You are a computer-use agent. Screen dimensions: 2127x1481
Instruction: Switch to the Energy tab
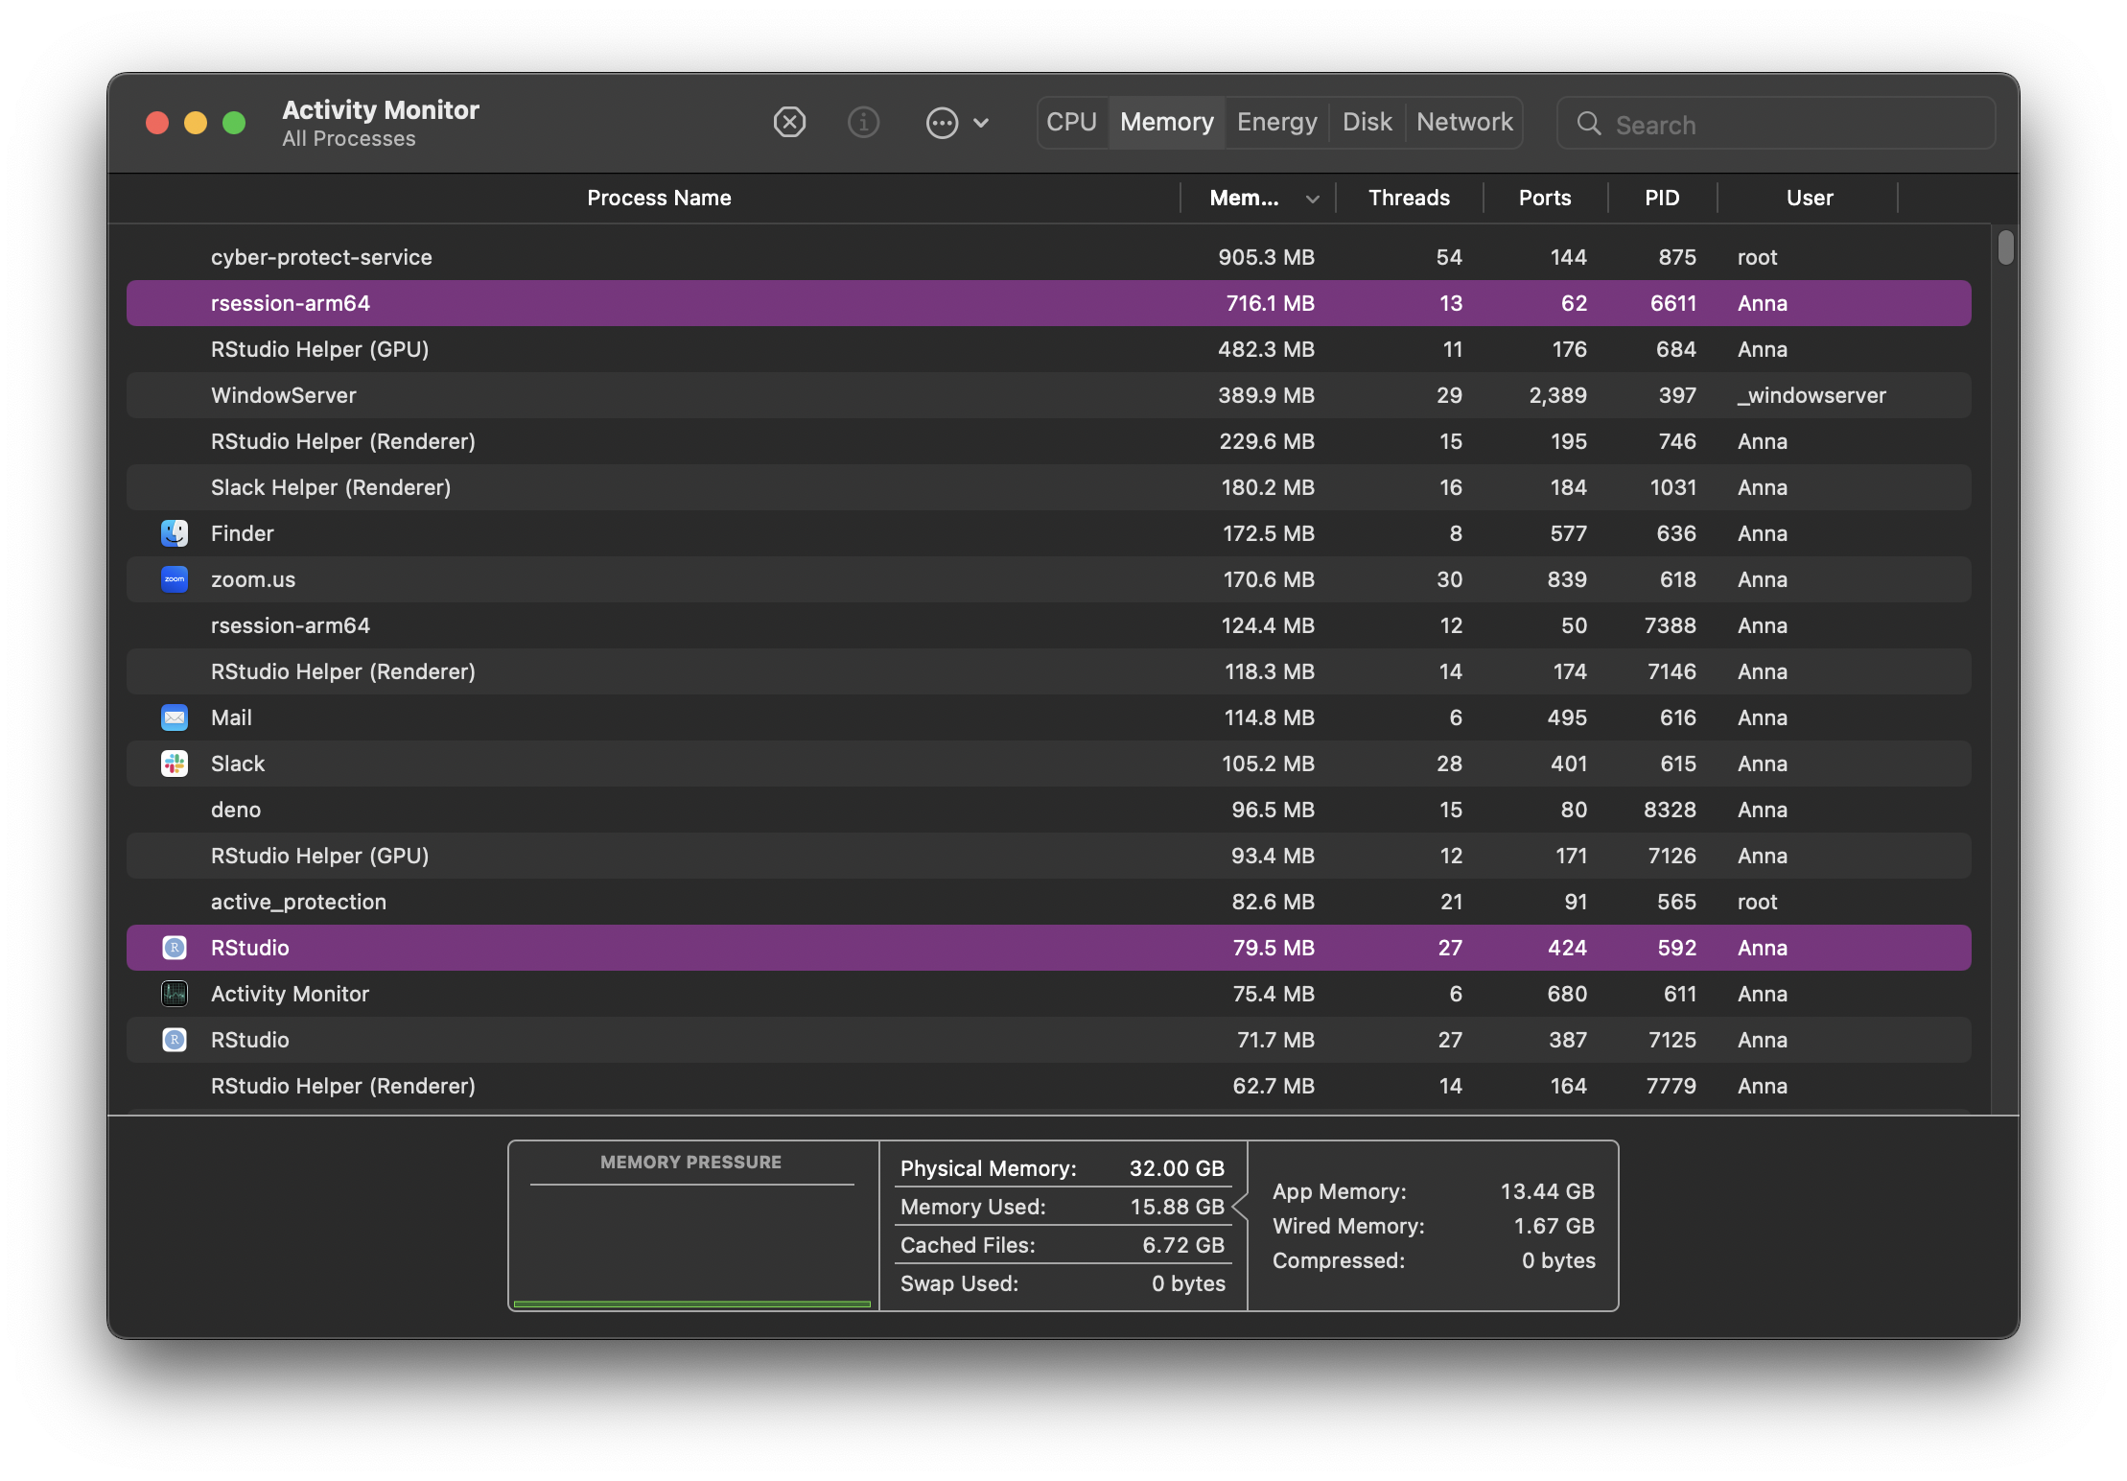tap(1276, 123)
